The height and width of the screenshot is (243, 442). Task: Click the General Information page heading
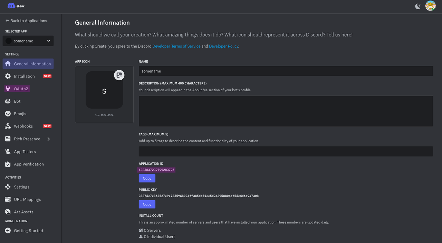102,23
